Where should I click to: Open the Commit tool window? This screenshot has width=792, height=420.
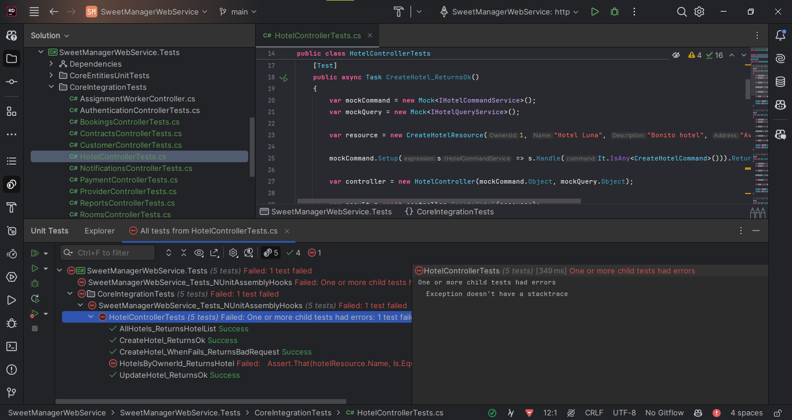(12, 82)
